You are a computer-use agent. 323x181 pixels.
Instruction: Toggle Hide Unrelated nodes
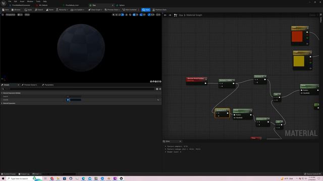pos(130,10)
